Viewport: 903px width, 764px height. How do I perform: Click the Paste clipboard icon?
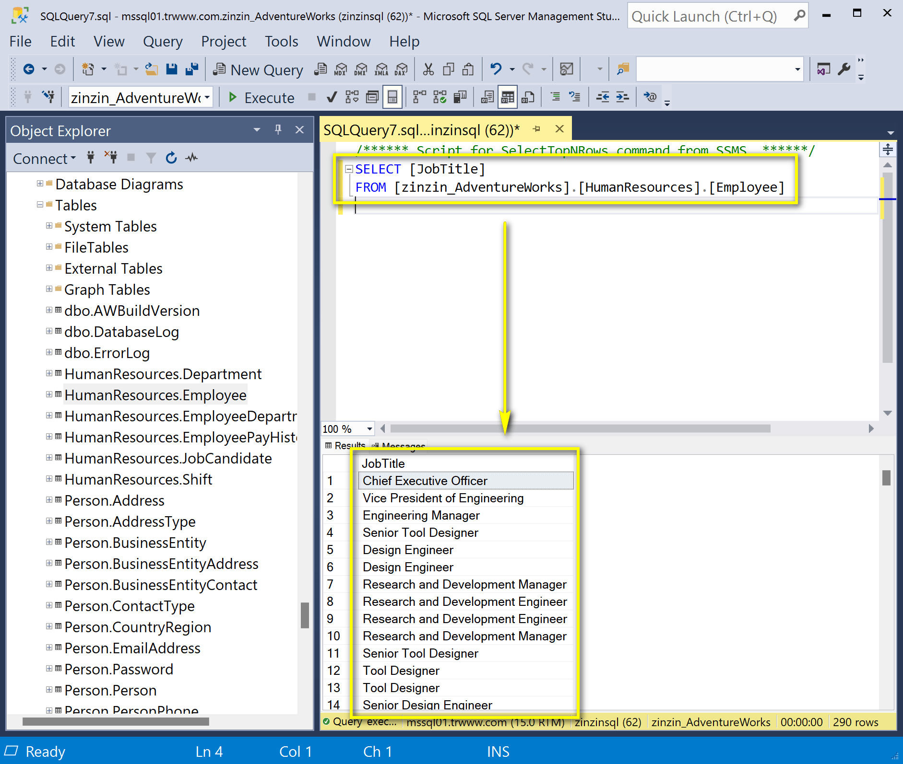468,69
